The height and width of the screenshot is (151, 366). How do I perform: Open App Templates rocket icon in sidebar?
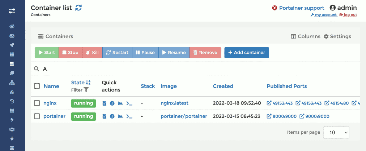coord(12,45)
